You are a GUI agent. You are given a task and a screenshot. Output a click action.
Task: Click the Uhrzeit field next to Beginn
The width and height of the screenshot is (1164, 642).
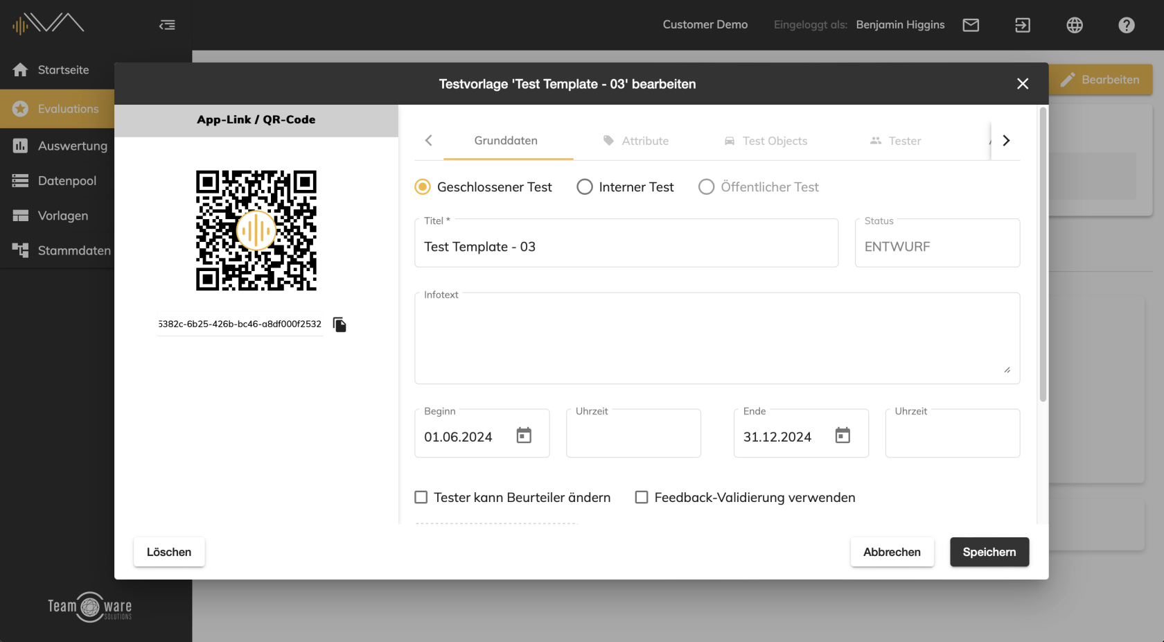click(633, 433)
